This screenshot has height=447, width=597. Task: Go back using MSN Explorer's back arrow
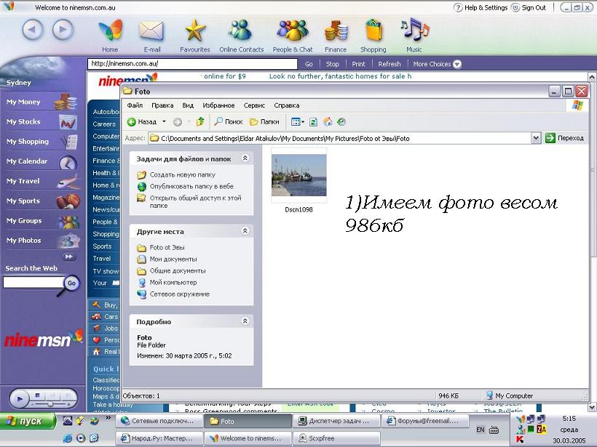[x=33, y=30]
